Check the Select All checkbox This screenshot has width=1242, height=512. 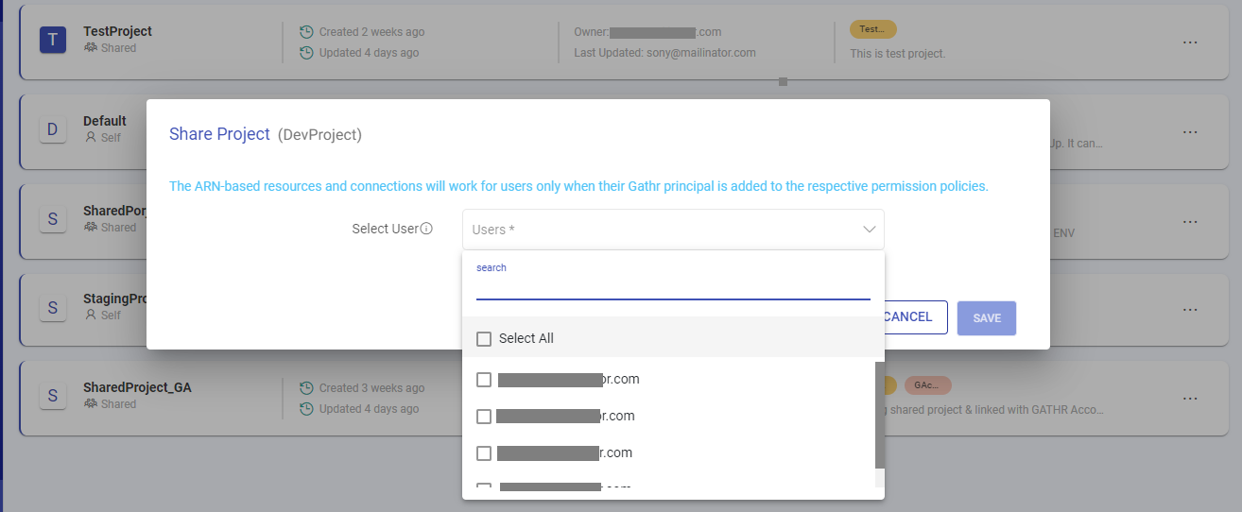[x=484, y=338]
